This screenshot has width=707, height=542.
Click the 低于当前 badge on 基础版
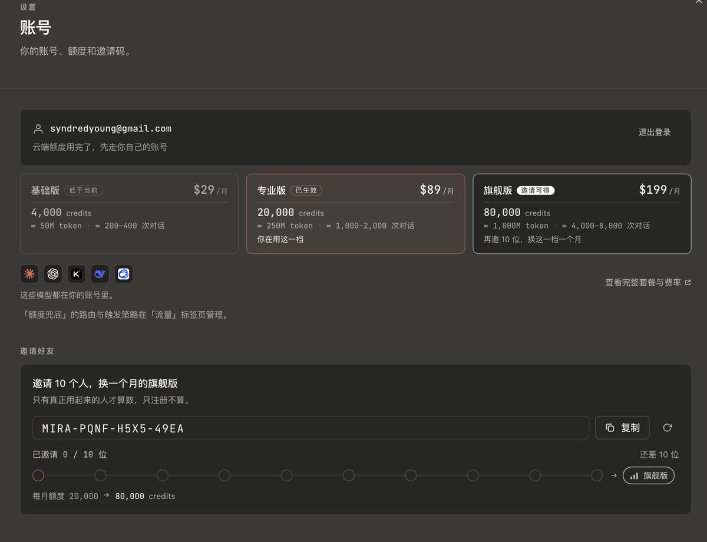coord(84,190)
